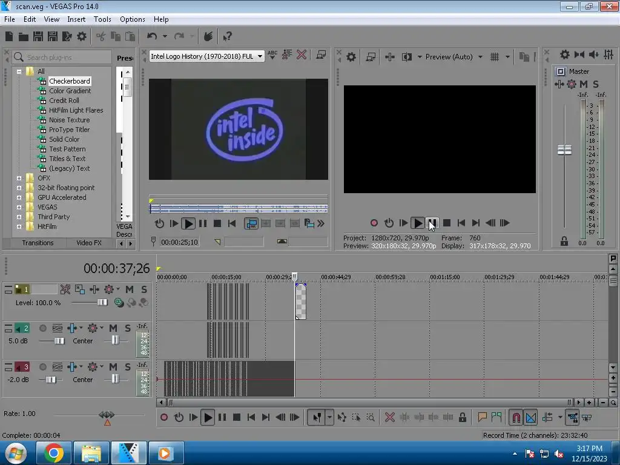Click the preview Record button
Viewport: 620px width, 465px height.
point(374,223)
